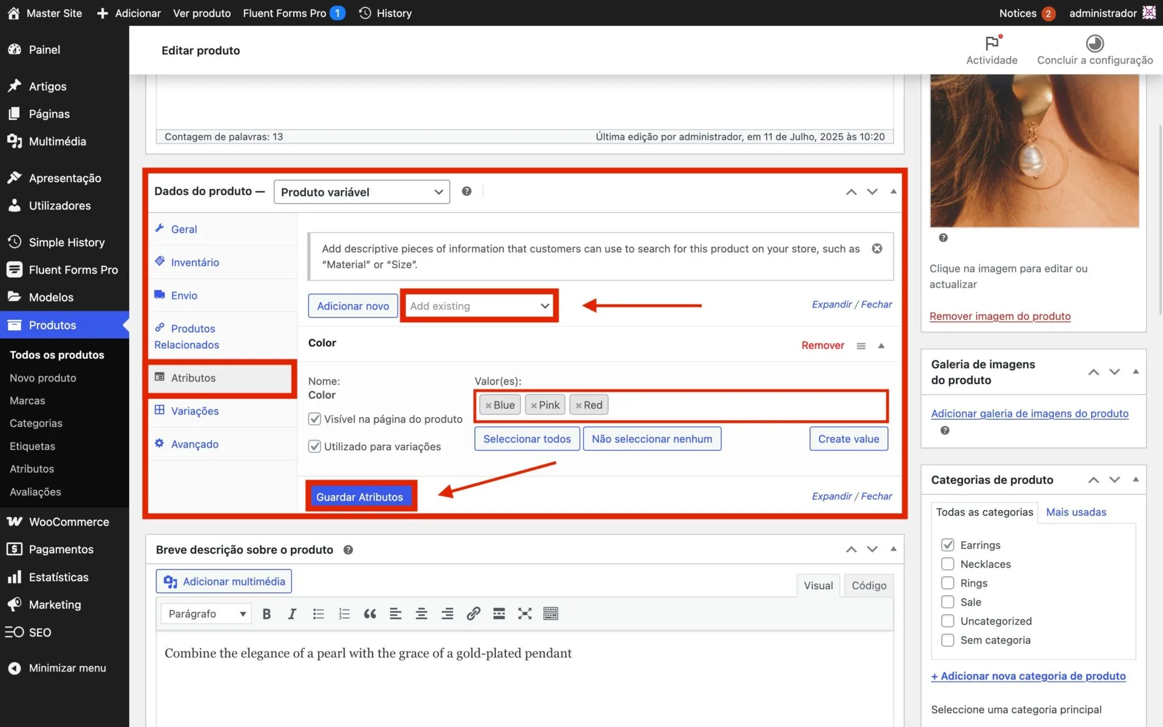This screenshot has height=727, width=1163.
Task: Check the Necklaces category checkbox
Action: pos(947,564)
